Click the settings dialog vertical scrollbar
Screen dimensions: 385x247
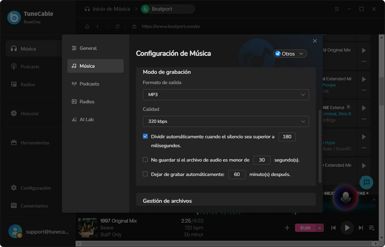point(320,146)
